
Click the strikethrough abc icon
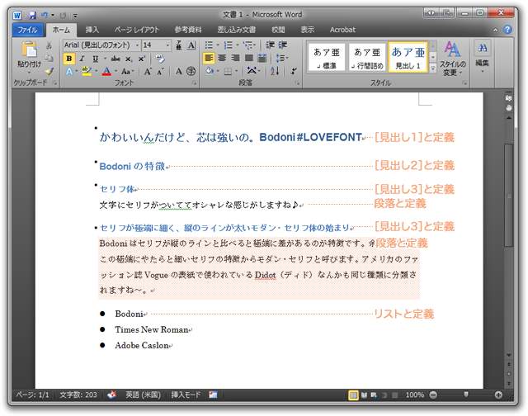coord(115,59)
